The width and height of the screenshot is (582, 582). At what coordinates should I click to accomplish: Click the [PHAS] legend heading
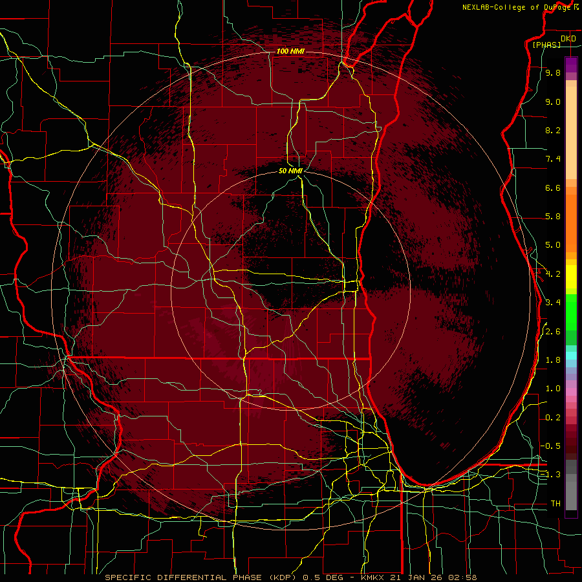(x=546, y=45)
